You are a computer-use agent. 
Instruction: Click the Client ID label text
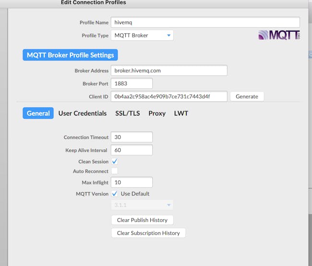(98, 97)
